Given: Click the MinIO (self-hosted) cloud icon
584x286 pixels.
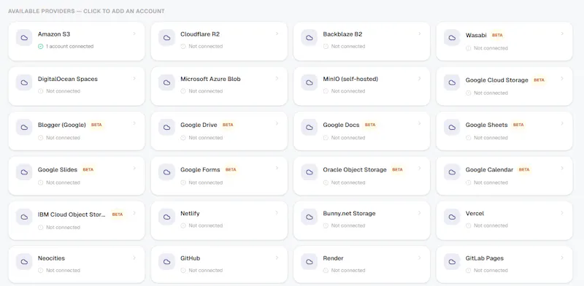Looking at the screenshot, I should coord(309,82).
